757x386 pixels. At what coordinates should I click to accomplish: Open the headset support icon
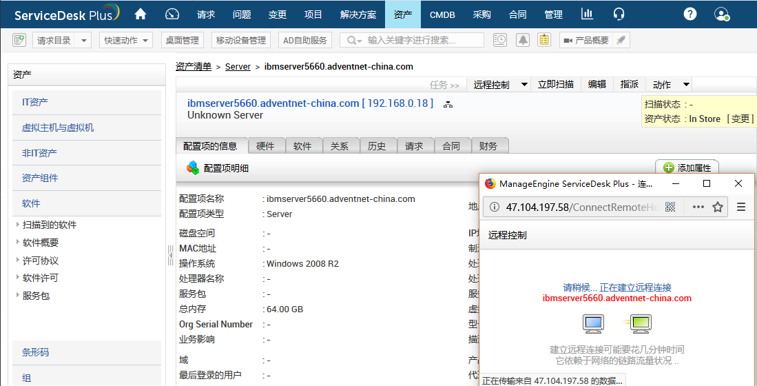[x=619, y=14]
